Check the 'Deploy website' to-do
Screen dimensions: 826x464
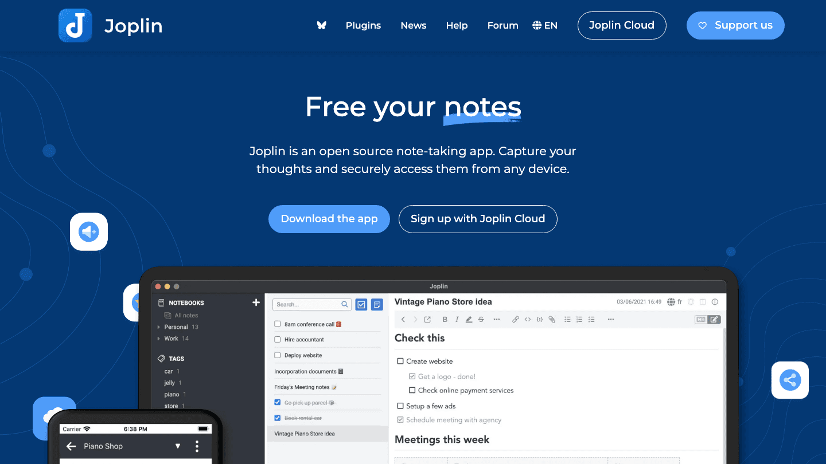tap(278, 355)
